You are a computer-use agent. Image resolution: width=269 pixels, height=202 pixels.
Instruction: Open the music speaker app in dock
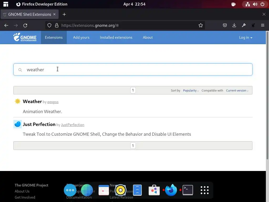pyautogui.click(x=120, y=190)
